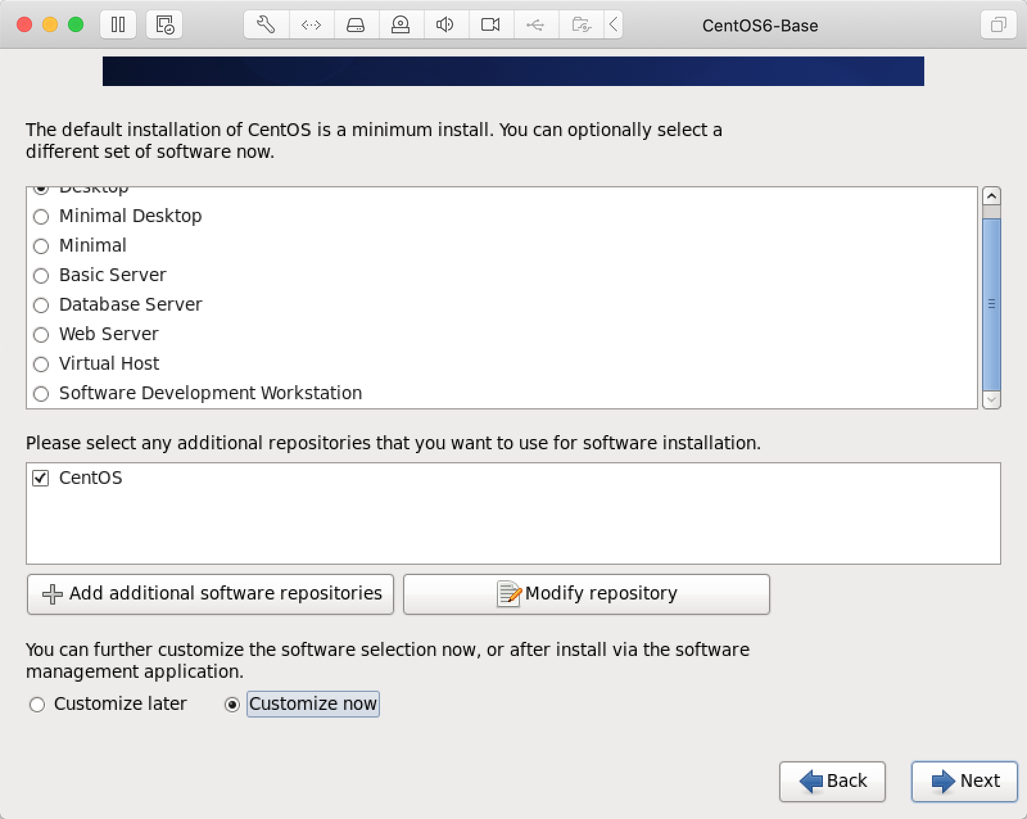Click the CD/DVD drive icon
This screenshot has width=1027, height=819.
pos(401,25)
